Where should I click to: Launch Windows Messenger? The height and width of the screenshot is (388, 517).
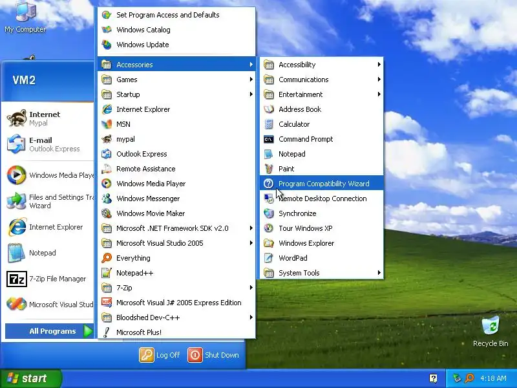pos(176,199)
